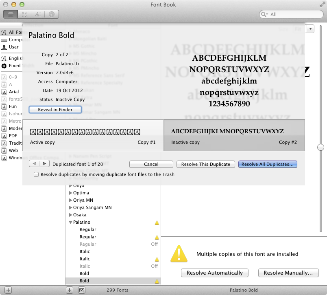Click Resolve All Duplicates button
This screenshot has height=295, width=327.
click(268, 164)
